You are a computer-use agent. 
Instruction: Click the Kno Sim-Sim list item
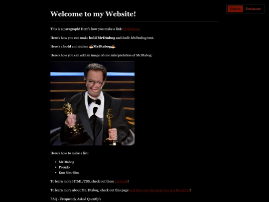69,173
